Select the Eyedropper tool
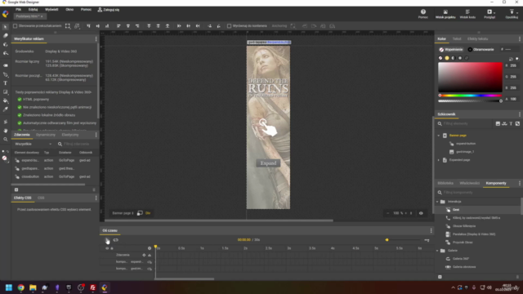Screen dimensions: 523x294 click(5, 109)
